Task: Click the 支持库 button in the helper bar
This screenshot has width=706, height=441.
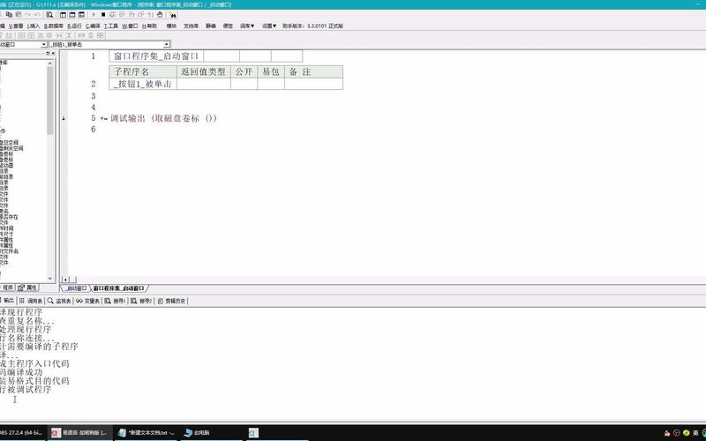Action: [191, 26]
